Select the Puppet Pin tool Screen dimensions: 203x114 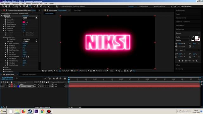pyautogui.click(x=49, y=6)
